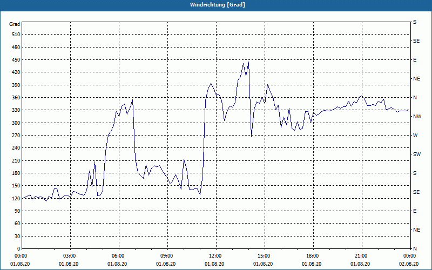Select the 09:00 time label
432x270 pixels.
[167, 256]
